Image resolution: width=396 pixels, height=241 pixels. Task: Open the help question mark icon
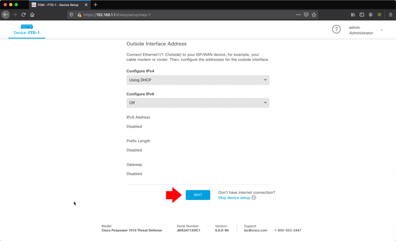coord(336,29)
